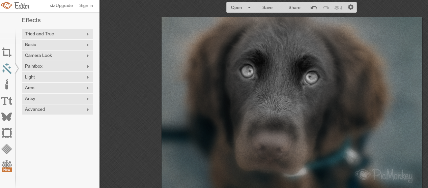
Task: Expand the Tried and True effects group
Action: [57, 34]
